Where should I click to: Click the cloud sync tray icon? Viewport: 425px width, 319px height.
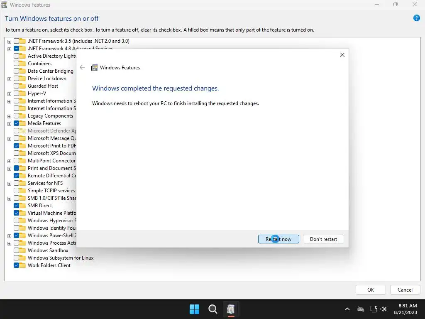361,309
